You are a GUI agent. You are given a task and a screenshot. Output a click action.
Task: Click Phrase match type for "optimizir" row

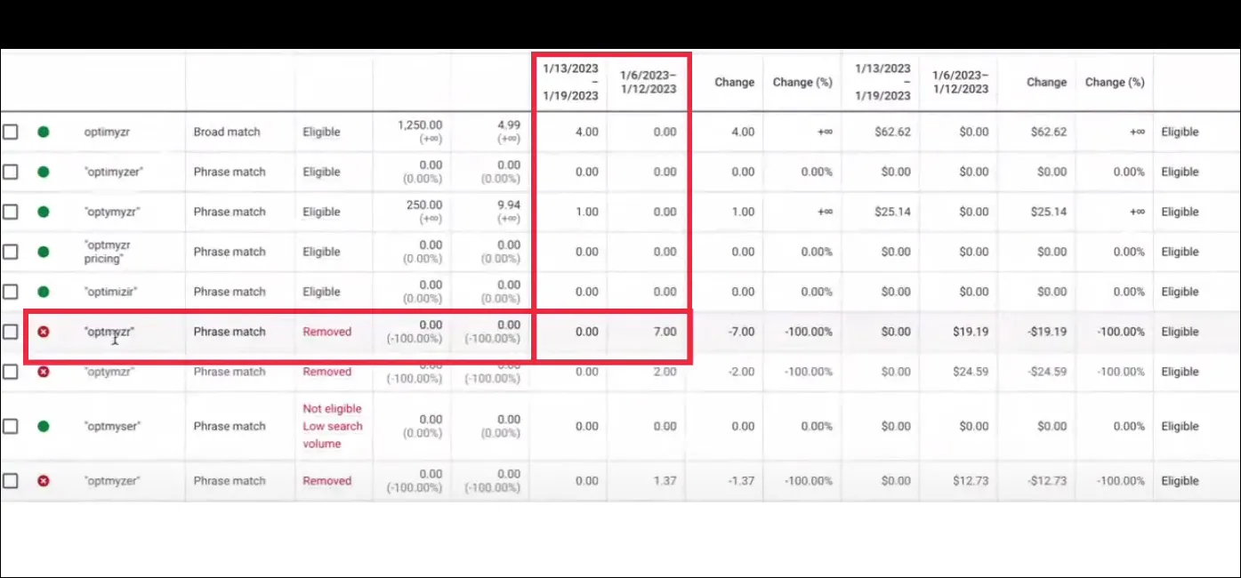point(230,292)
